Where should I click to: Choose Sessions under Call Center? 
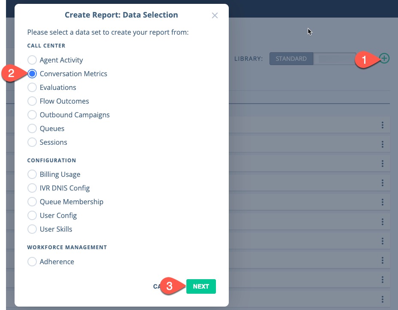(32, 142)
